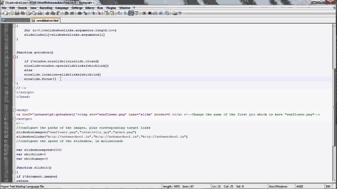Click ANSI encoding in status bar
The height and width of the screenshot is (189, 337).
[x=300, y=187]
